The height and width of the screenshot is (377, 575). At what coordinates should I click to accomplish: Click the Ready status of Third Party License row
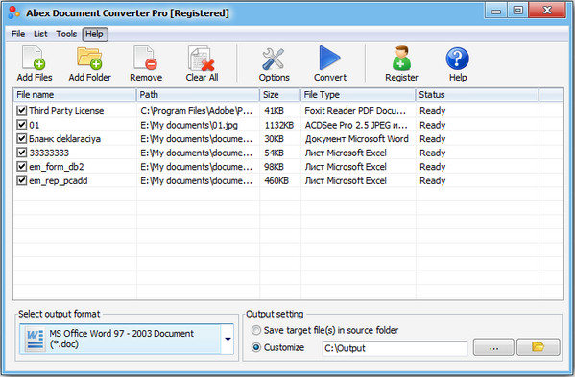432,110
